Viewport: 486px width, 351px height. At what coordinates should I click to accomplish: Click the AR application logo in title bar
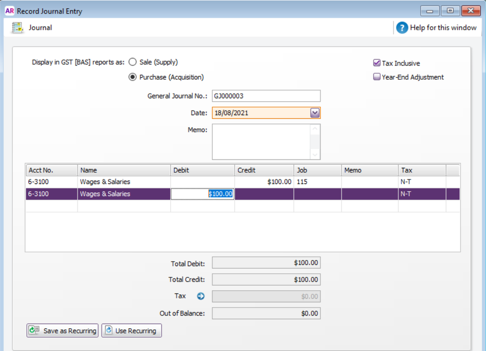click(x=9, y=11)
